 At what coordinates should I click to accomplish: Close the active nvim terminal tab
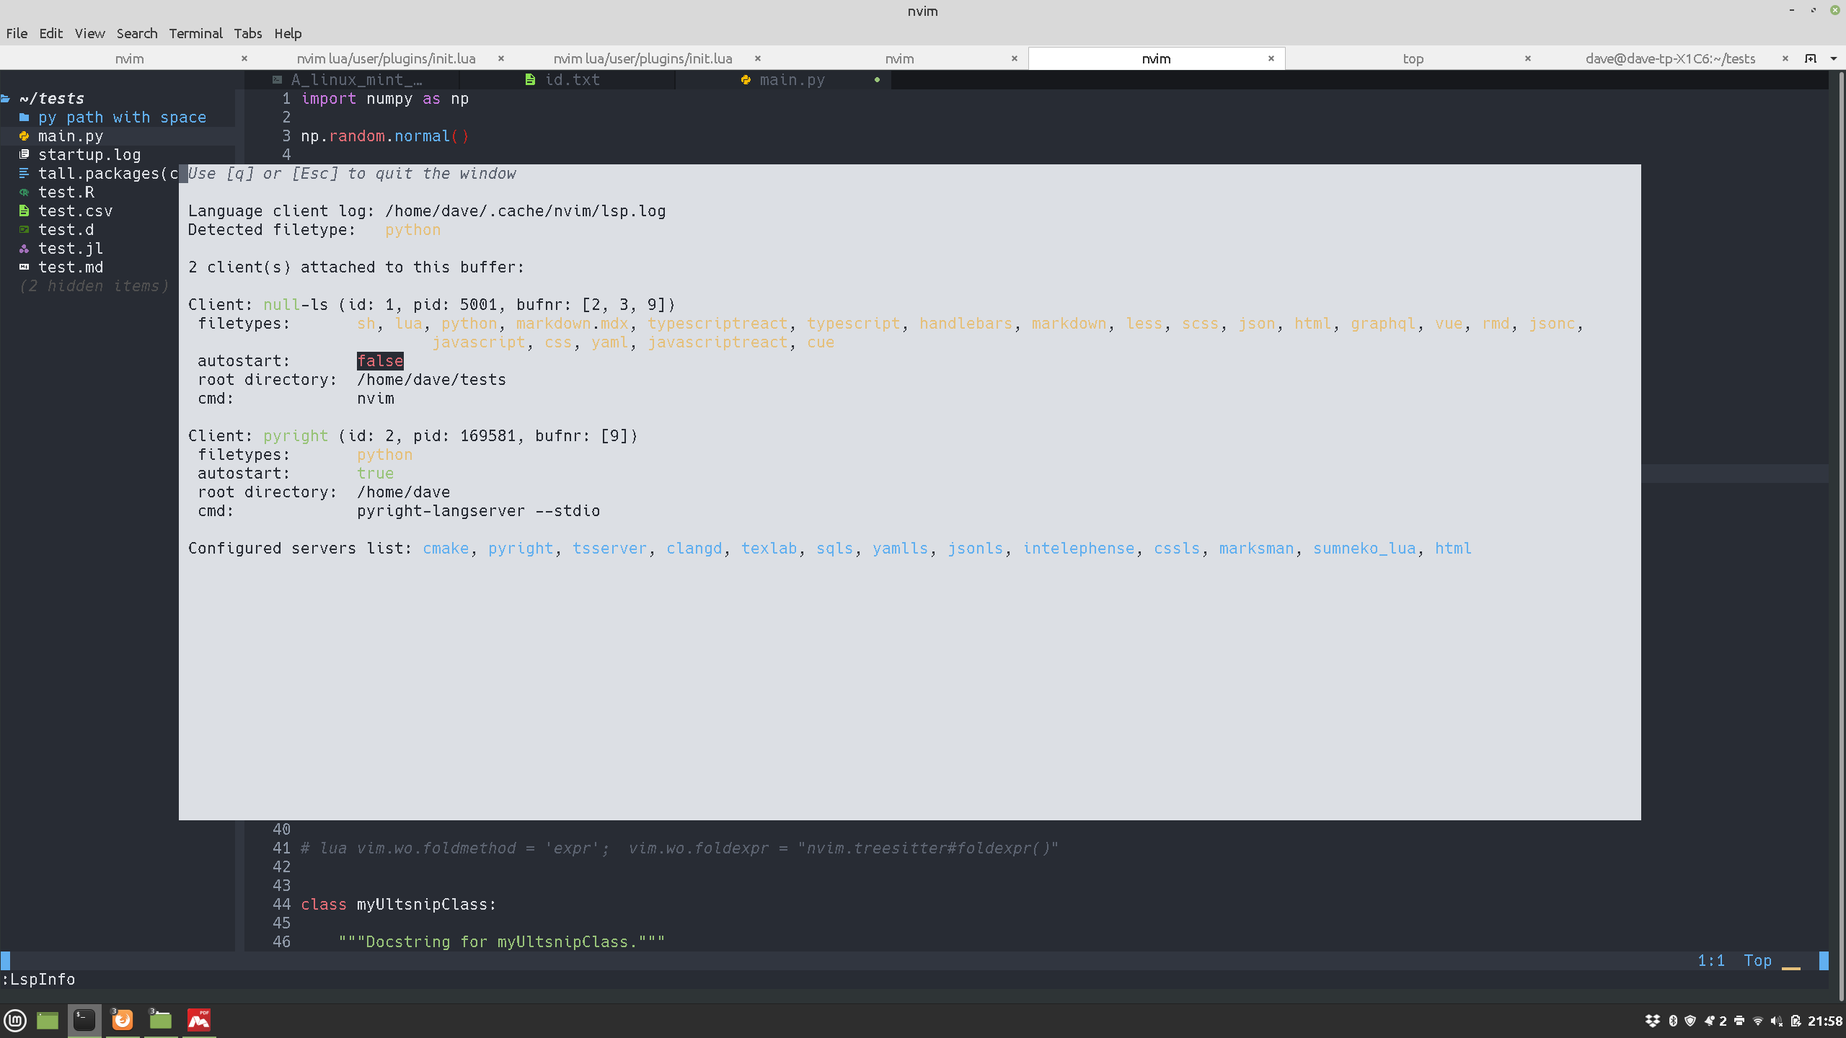[1271, 58]
